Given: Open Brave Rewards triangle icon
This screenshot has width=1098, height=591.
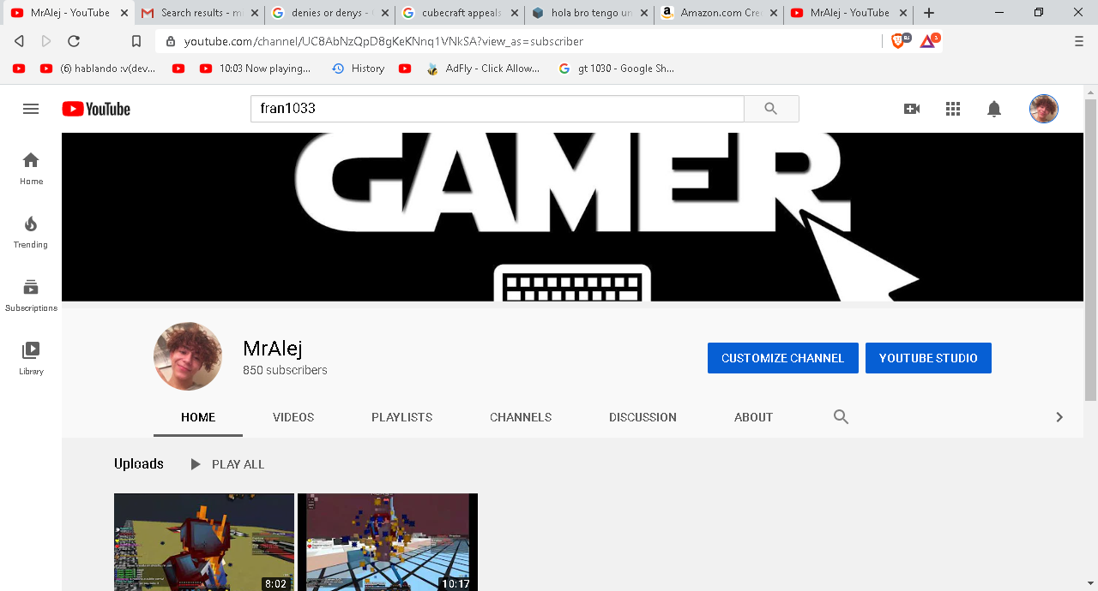Looking at the screenshot, I should coord(929,40).
